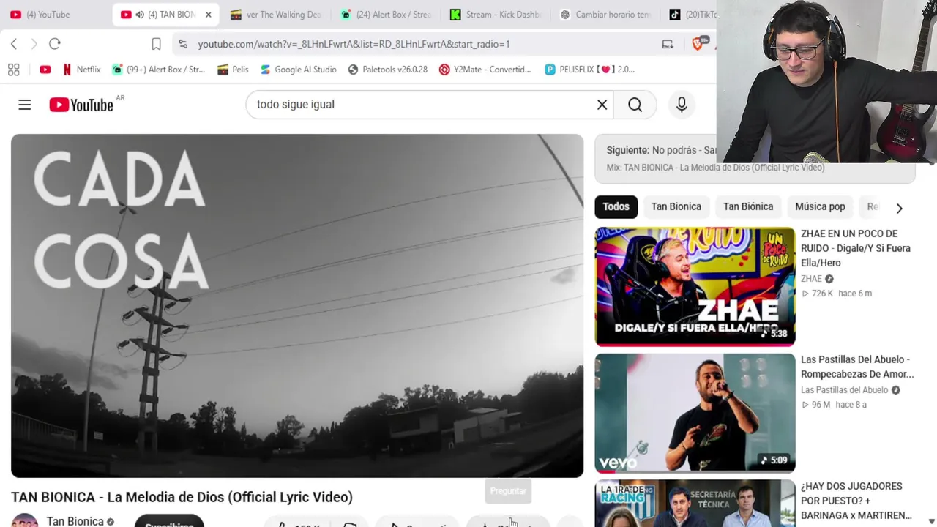Switch to Alert Box Streamlabs tab
This screenshot has width=937, height=527.
tap(385, 15)
